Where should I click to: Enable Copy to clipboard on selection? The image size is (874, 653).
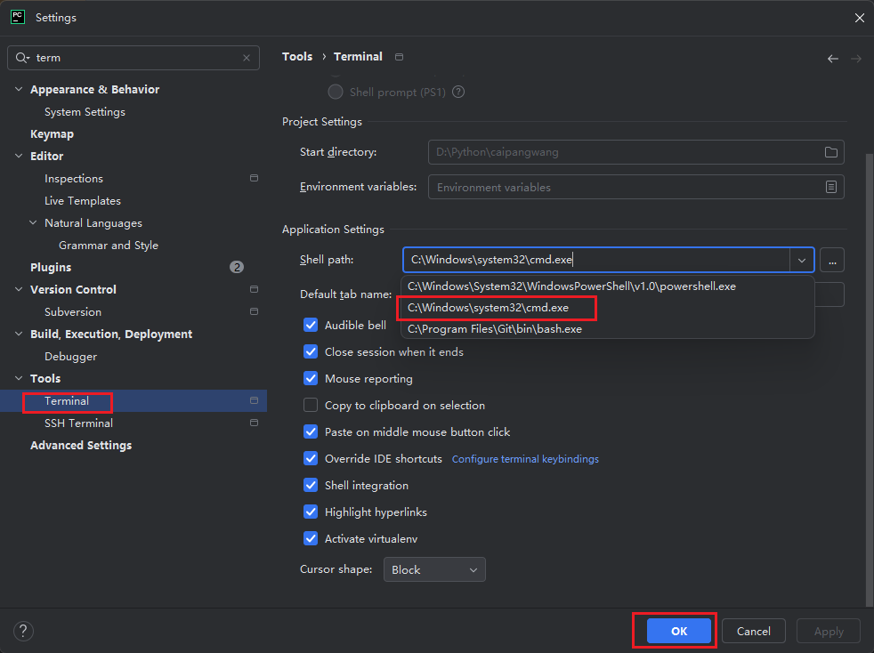tap(311, 405)
